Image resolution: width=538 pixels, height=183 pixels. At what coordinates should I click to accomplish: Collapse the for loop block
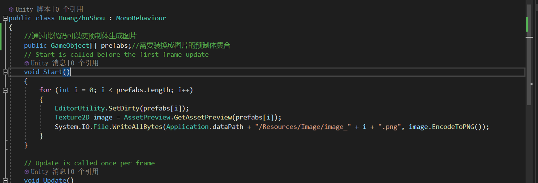point(5,90)
